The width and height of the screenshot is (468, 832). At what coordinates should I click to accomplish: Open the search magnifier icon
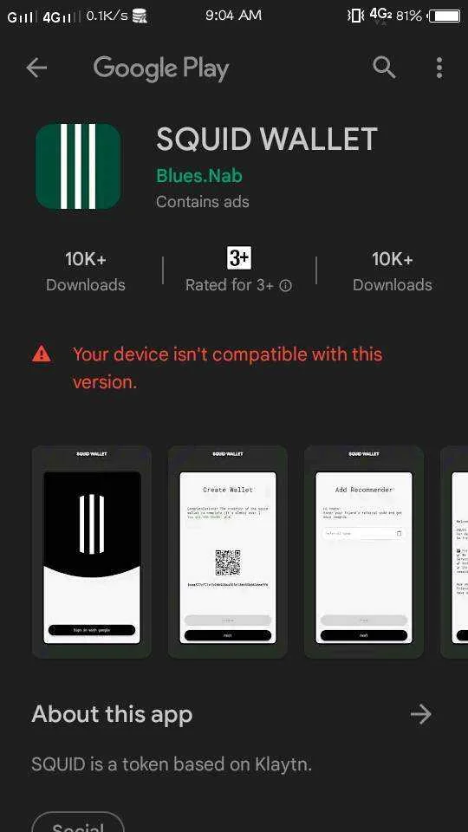384,68
